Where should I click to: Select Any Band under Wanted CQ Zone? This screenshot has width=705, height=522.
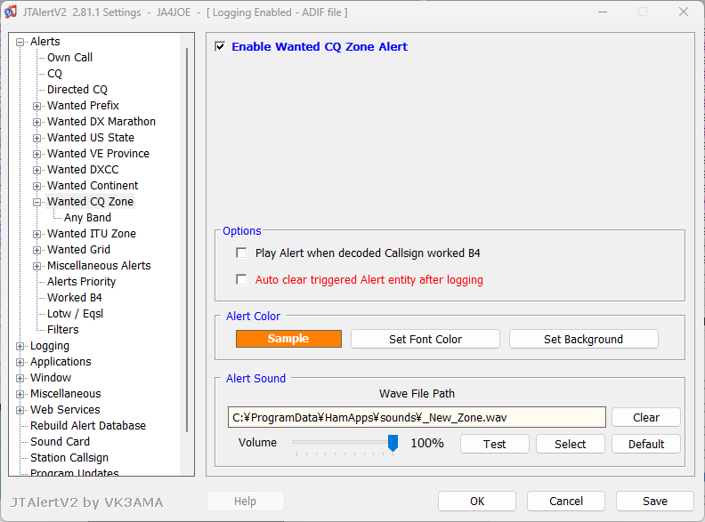click(x=87, y=217)
